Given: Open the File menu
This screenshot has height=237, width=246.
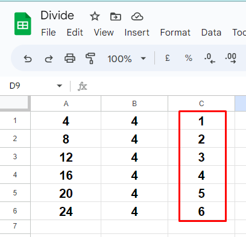Looking at the screenshot, I should tap(48, 33).
